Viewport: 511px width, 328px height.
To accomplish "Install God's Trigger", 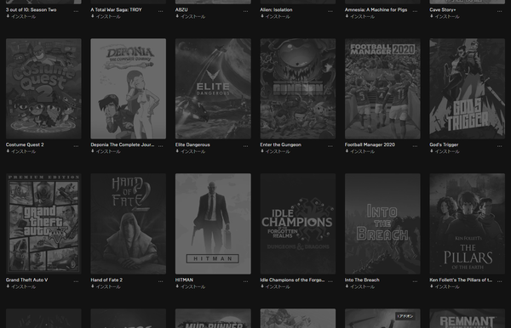I will 445,151.
